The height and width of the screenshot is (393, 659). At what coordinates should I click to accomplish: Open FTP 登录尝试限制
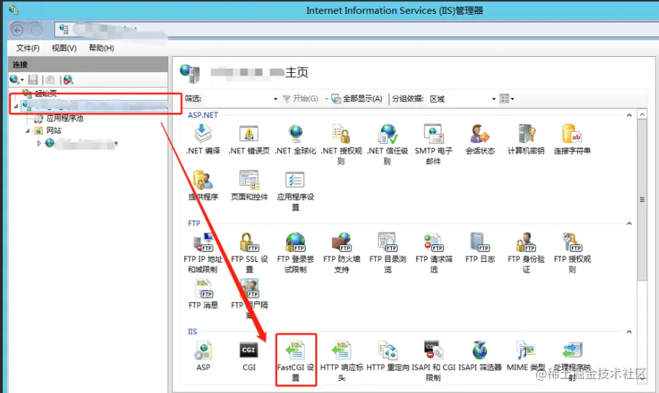295,253
